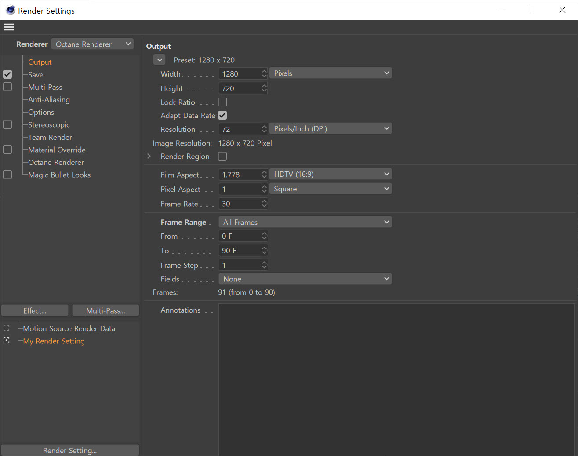Image resolution: width=578 pixels, height=456 pixels.
Task: Click the Motion Source Render Data active icon
Action: point(6,328)
